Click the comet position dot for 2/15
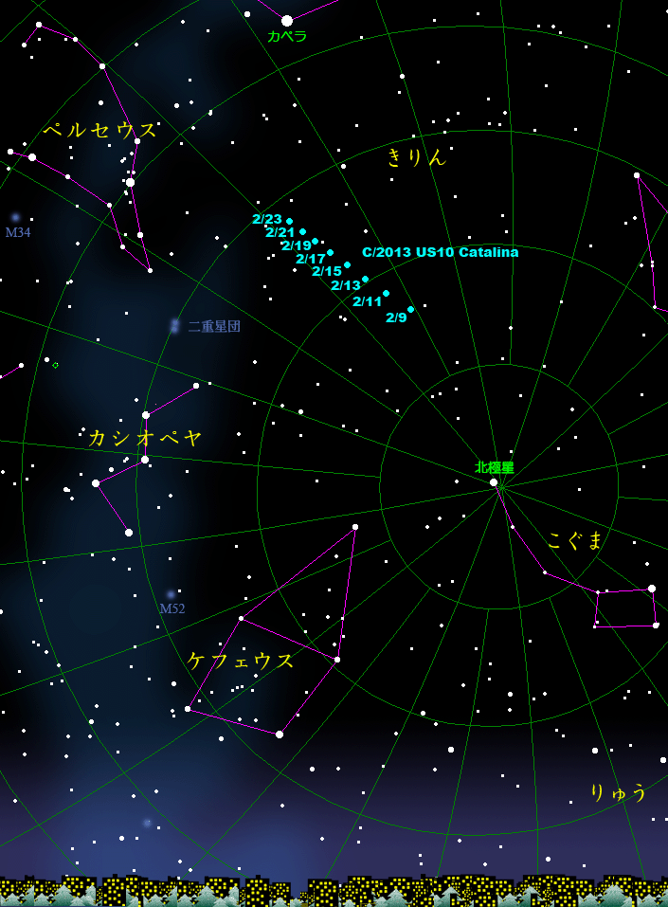Viewport: 668px width, 907px height. point(347,265)
